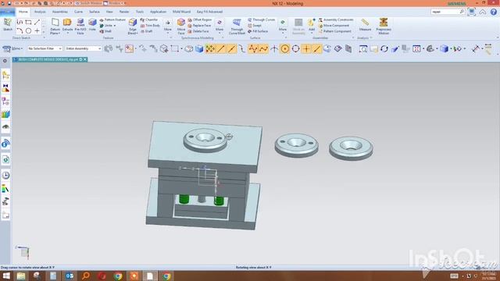Click the resource bar settings gear
This screenshot has height=281, width=500.
[x=5, y=61]
